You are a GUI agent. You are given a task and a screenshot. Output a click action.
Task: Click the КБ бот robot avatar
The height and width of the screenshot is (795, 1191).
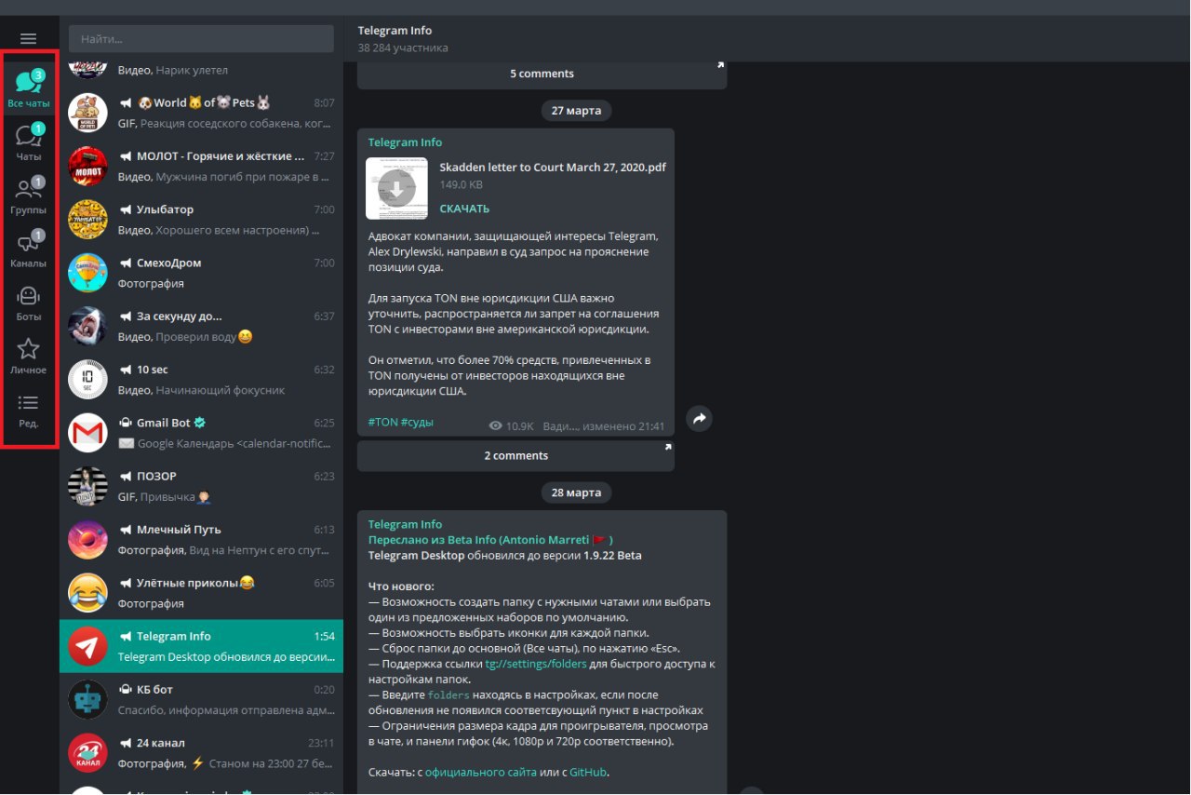[88, 699]
